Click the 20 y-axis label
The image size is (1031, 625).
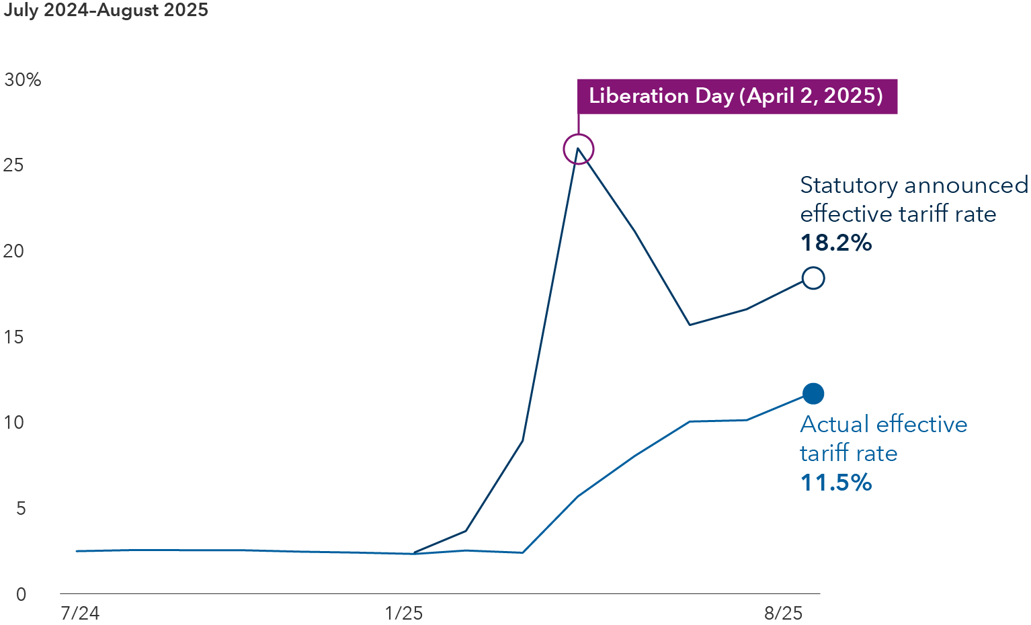pos(13,251)
